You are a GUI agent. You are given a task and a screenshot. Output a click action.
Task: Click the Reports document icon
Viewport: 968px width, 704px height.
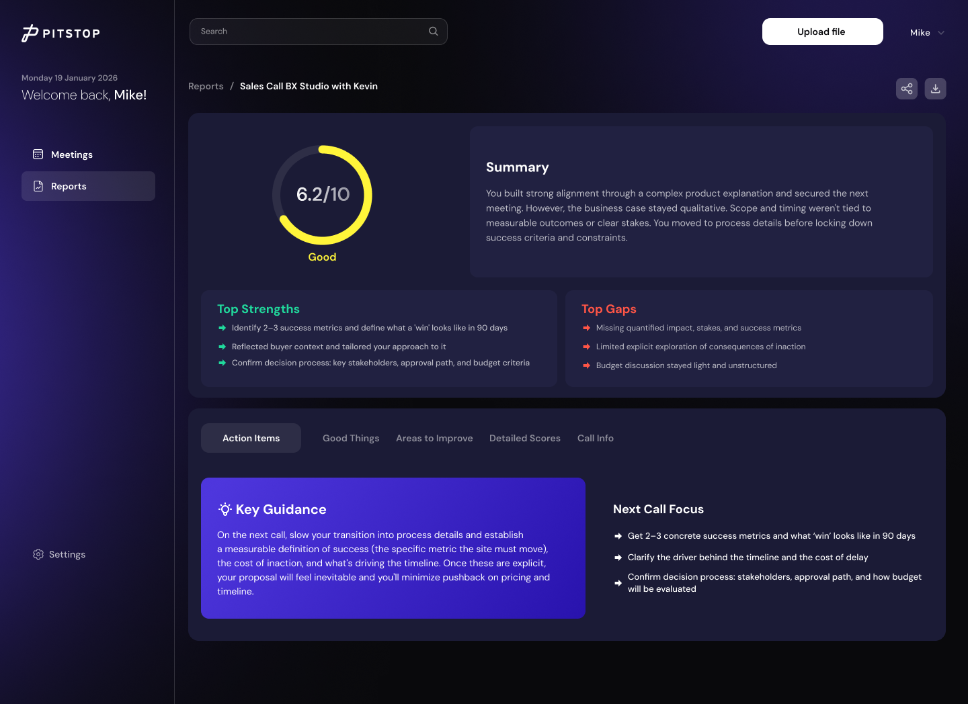[x=38, y=186]
